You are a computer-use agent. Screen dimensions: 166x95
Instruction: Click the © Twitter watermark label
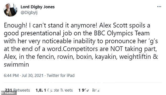click(x=8, y=93)
